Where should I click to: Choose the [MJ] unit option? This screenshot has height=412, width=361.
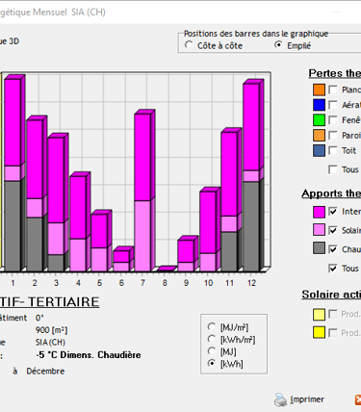pos(212,351)
